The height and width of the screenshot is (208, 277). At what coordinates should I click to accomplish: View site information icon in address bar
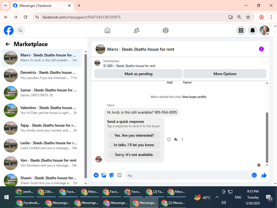pyautogui.click(x=37, y=17)
